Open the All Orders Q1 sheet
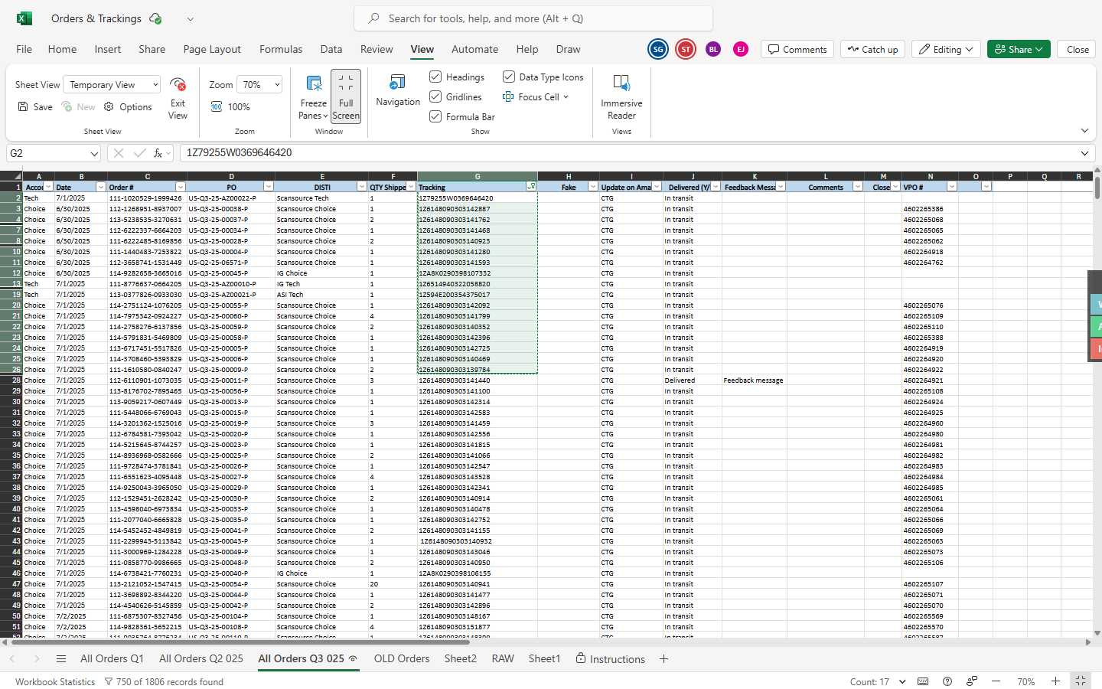Image resolution: width=1102 pixels, height=689 pixels. pos(112,659)
